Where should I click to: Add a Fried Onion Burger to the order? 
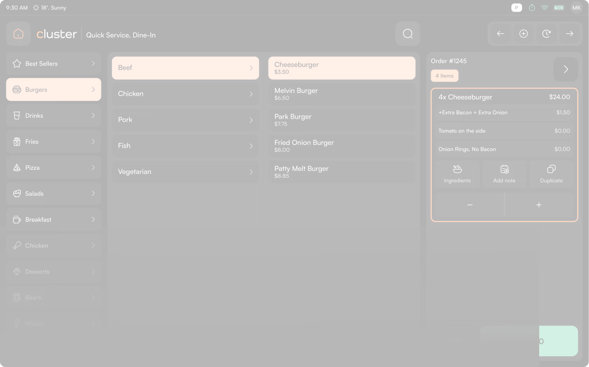[x=342, y=146]
